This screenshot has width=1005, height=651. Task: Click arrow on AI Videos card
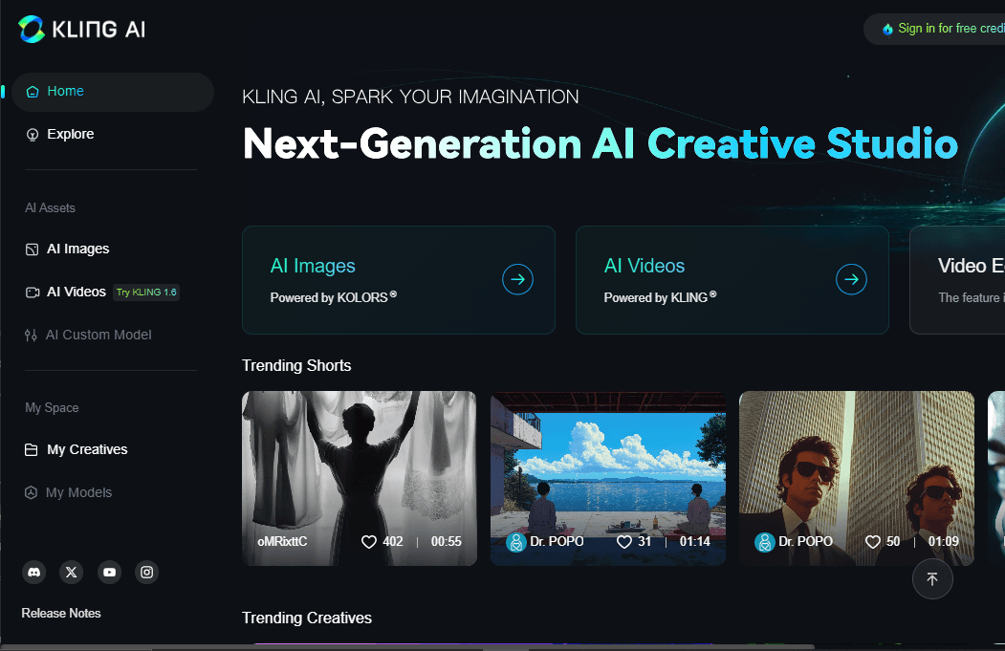[x=851, y=279]
